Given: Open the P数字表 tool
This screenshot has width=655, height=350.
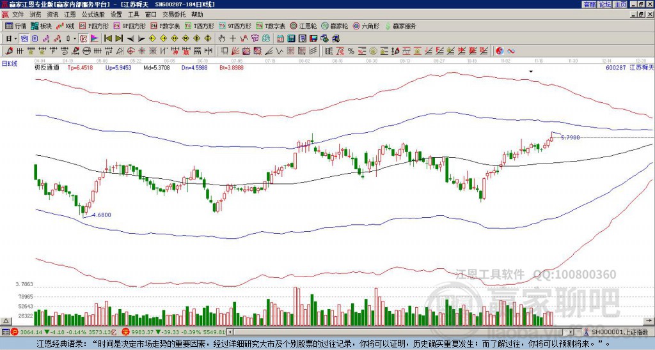Looking at the screenshot, I should point(165,26).
